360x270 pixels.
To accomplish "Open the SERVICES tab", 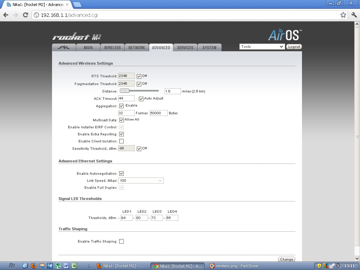I will tap(185, 47).
